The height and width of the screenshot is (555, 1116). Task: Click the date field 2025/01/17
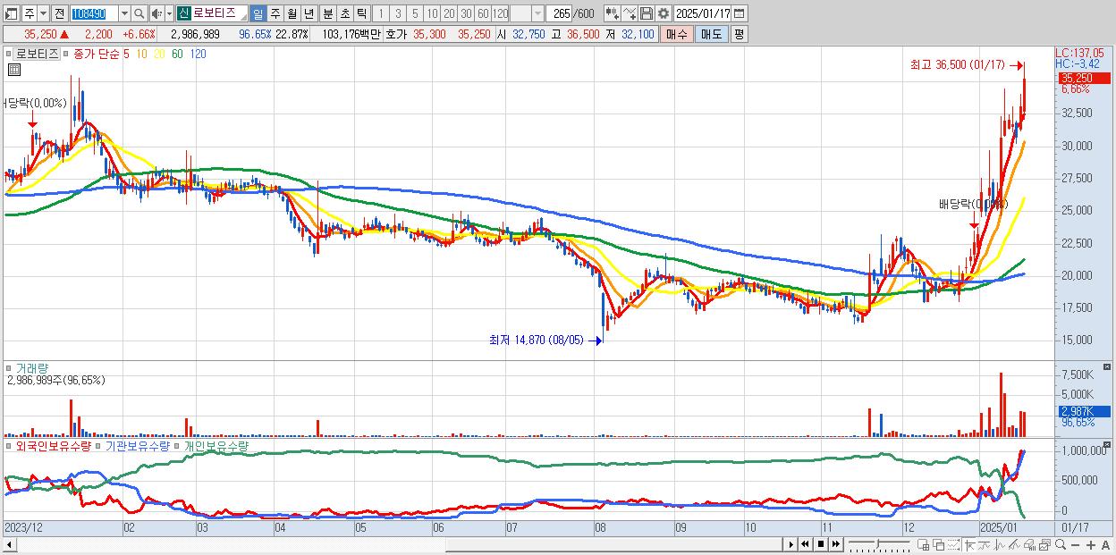pos(703,13)
